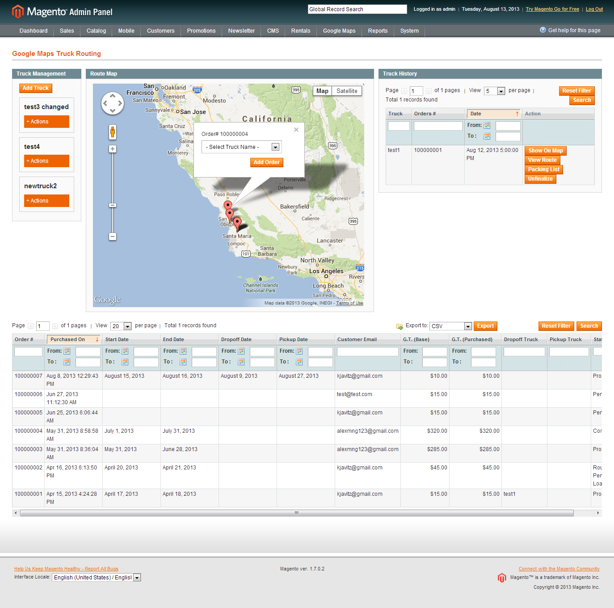Open End Date To calendar icon
This screenshot has width=614, height=608.
pyautogui.click(x=183, y=362)
